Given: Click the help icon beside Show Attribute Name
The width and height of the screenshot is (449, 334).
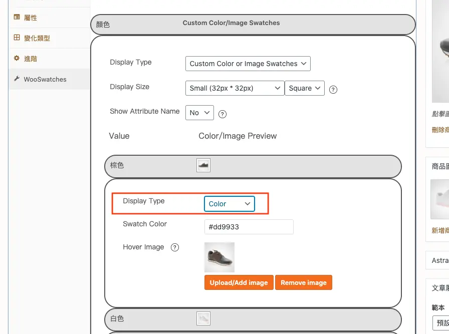Looking at the screenshot, I should 222,114.
